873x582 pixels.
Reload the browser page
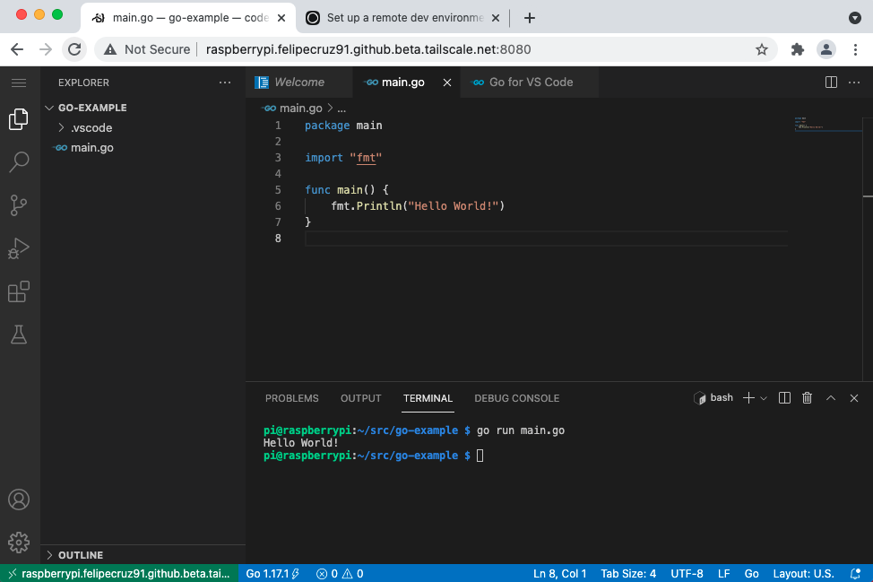point(74,49)
